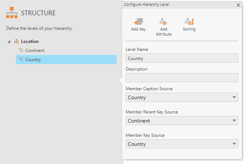Click the Sorting text label

(189, 29)
